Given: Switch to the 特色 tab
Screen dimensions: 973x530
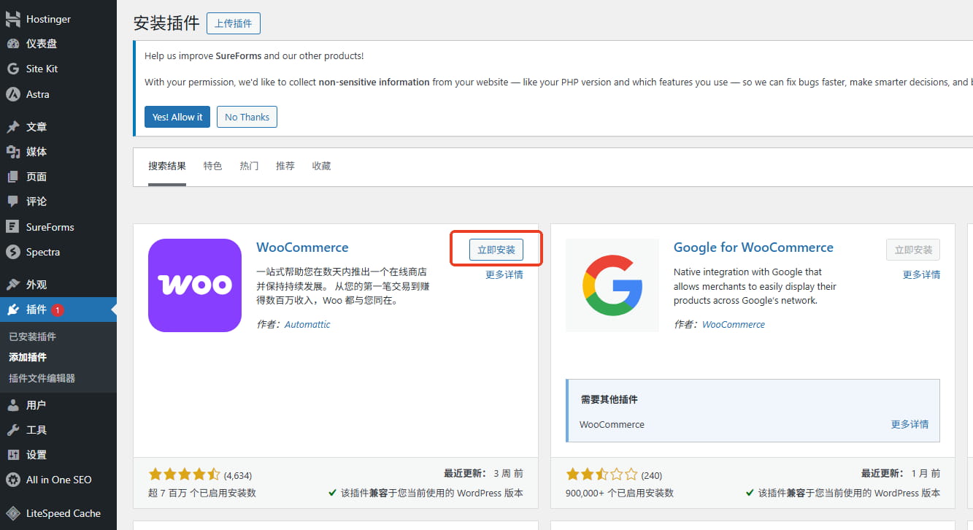Looking at the screenshot, I should pos(212,166).
